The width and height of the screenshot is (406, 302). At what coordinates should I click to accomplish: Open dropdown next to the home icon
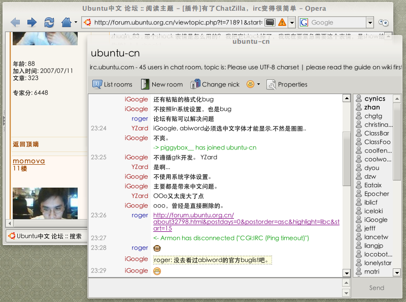[x=76, y=22]
